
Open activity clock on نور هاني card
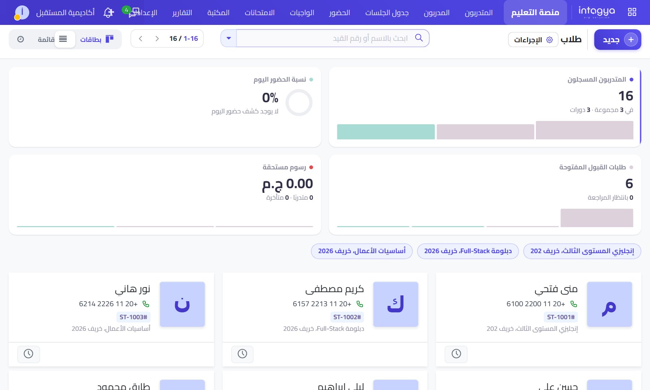pyautogui.click(x=29, y=354)
